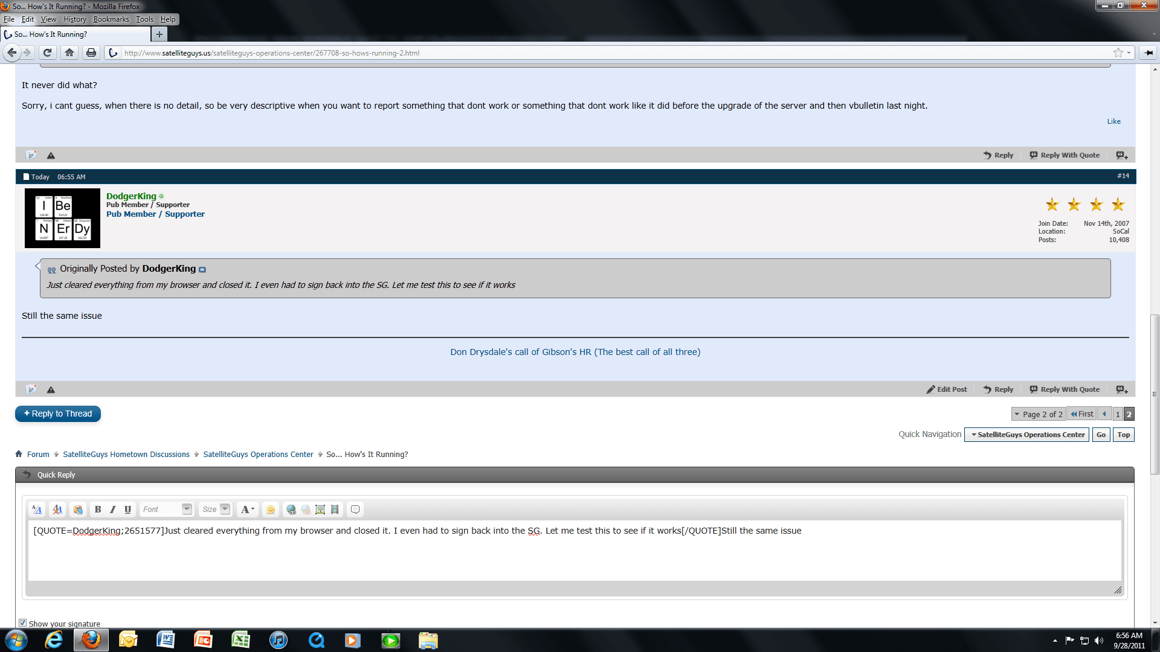Open the Font dropdown in the editor

(166, 510)
